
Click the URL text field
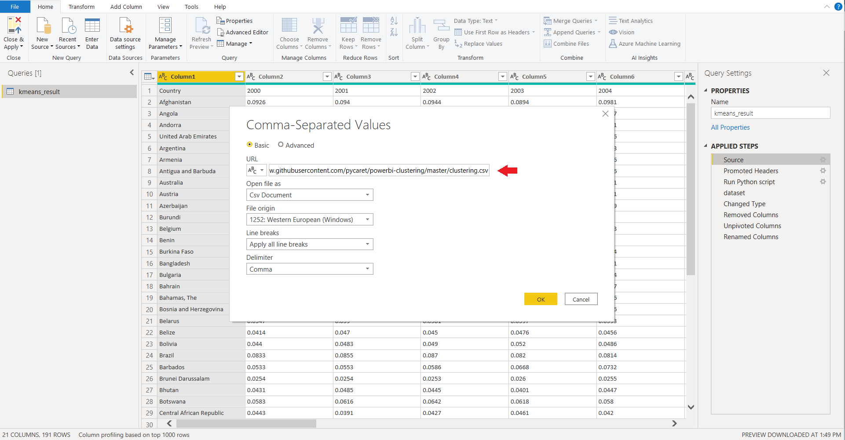pos(378,171)
